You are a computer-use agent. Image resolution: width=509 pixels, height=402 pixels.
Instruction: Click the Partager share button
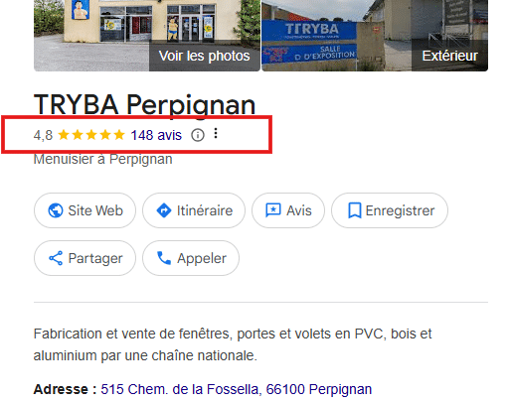pos(85,258)
